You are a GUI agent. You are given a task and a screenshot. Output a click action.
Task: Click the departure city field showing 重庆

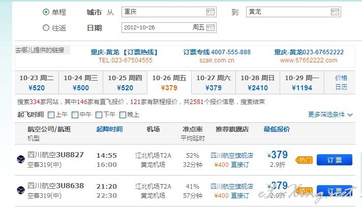(x=169, y=12)
